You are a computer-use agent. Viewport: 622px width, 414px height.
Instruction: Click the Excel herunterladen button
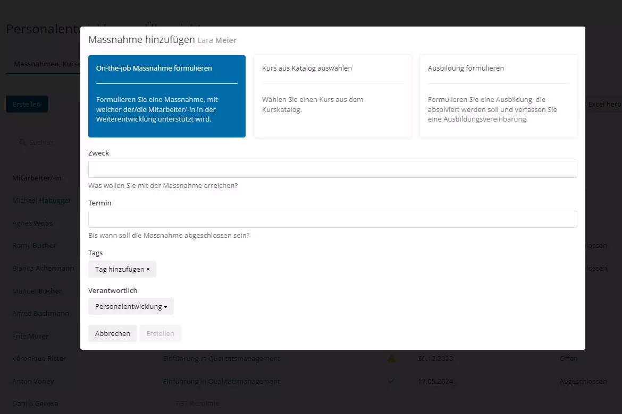click(603, 105)
